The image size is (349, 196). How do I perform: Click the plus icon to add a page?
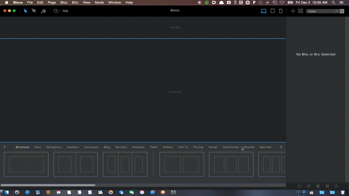tap(293, 11)
